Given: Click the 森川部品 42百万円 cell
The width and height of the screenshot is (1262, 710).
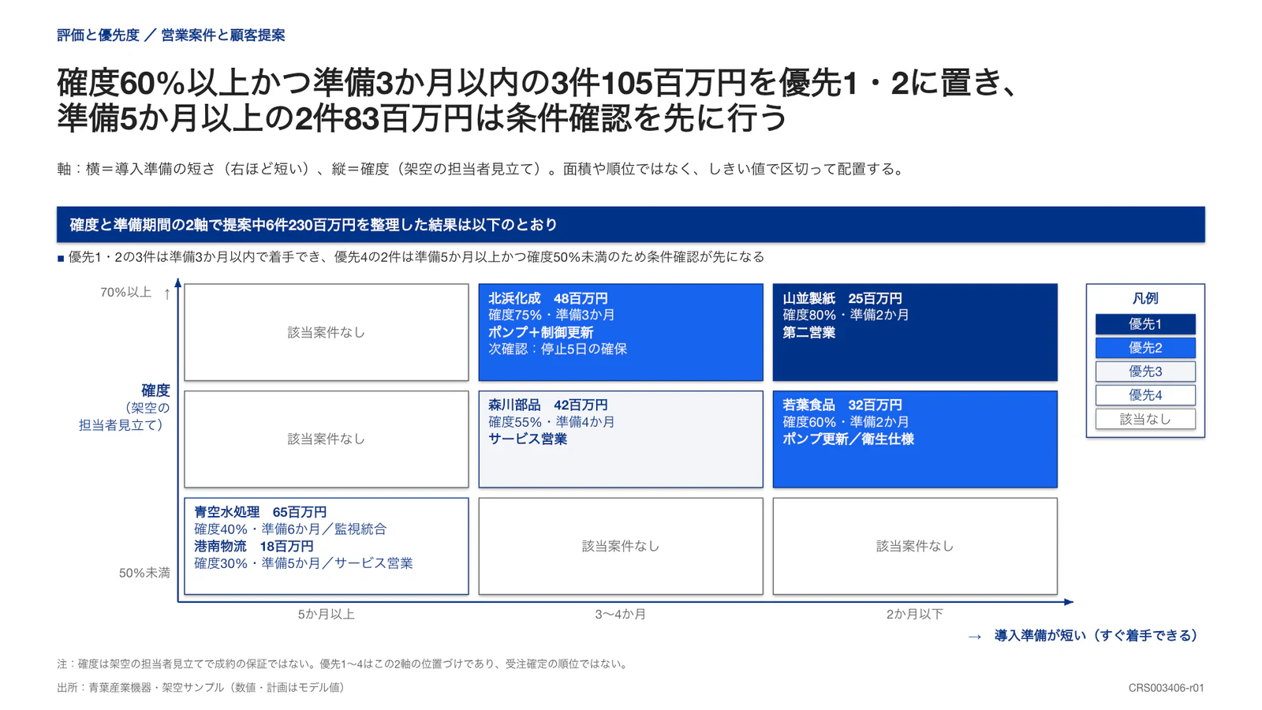Looking at the screenshot, I should coord(621,439).
